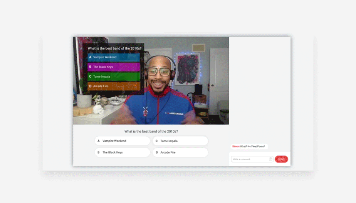Click the purple The Black Keys overlay bar
Viewport: 356px width, 203px height.
(x=114, y=67)
